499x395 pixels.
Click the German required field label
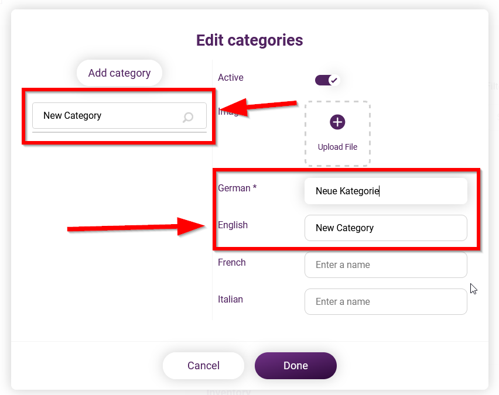coord(237,188)
